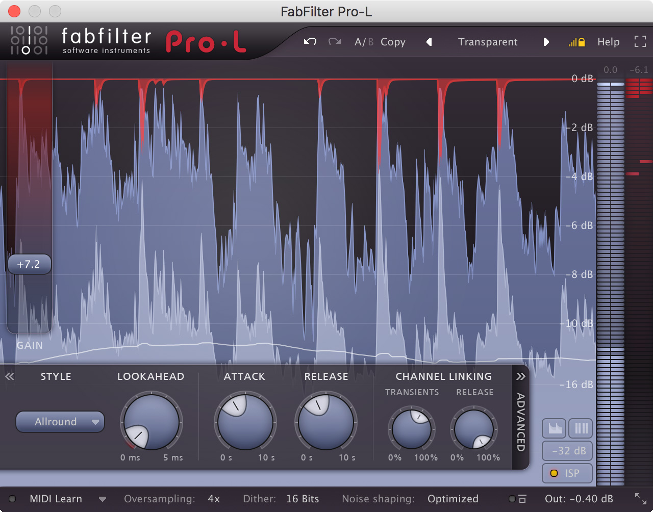This screenshot has width=653, height=512.
Task: Collapse the ADVANCED panel with the chevrons
Action: click(x=520, y=377)
